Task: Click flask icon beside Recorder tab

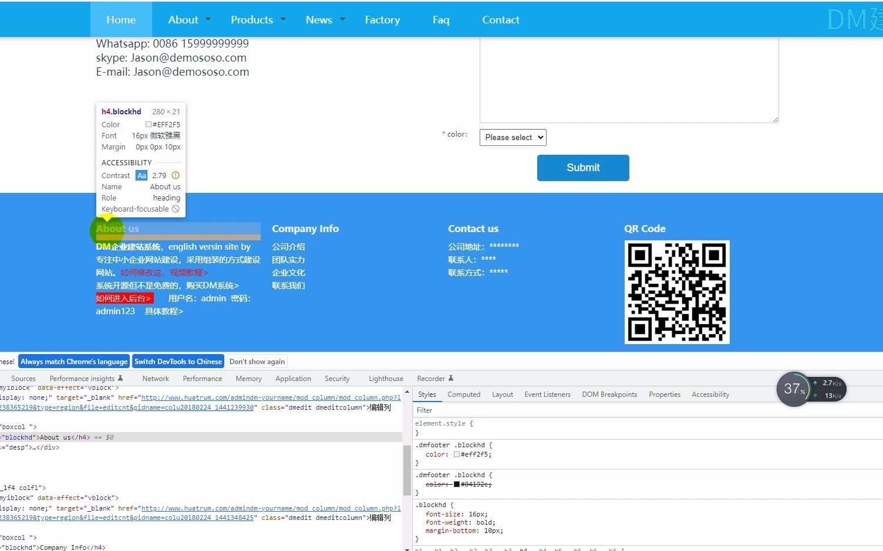Action: pos(451,378)
